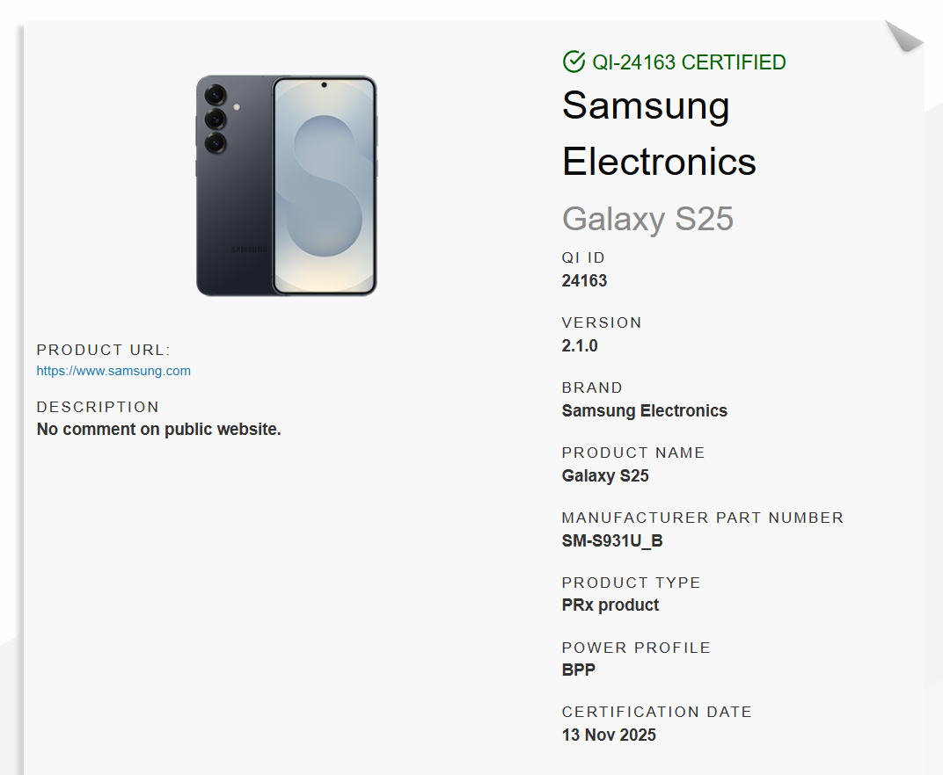Click the Galaxy S25 phone image

pyautogui.click(x=286, y=185)
